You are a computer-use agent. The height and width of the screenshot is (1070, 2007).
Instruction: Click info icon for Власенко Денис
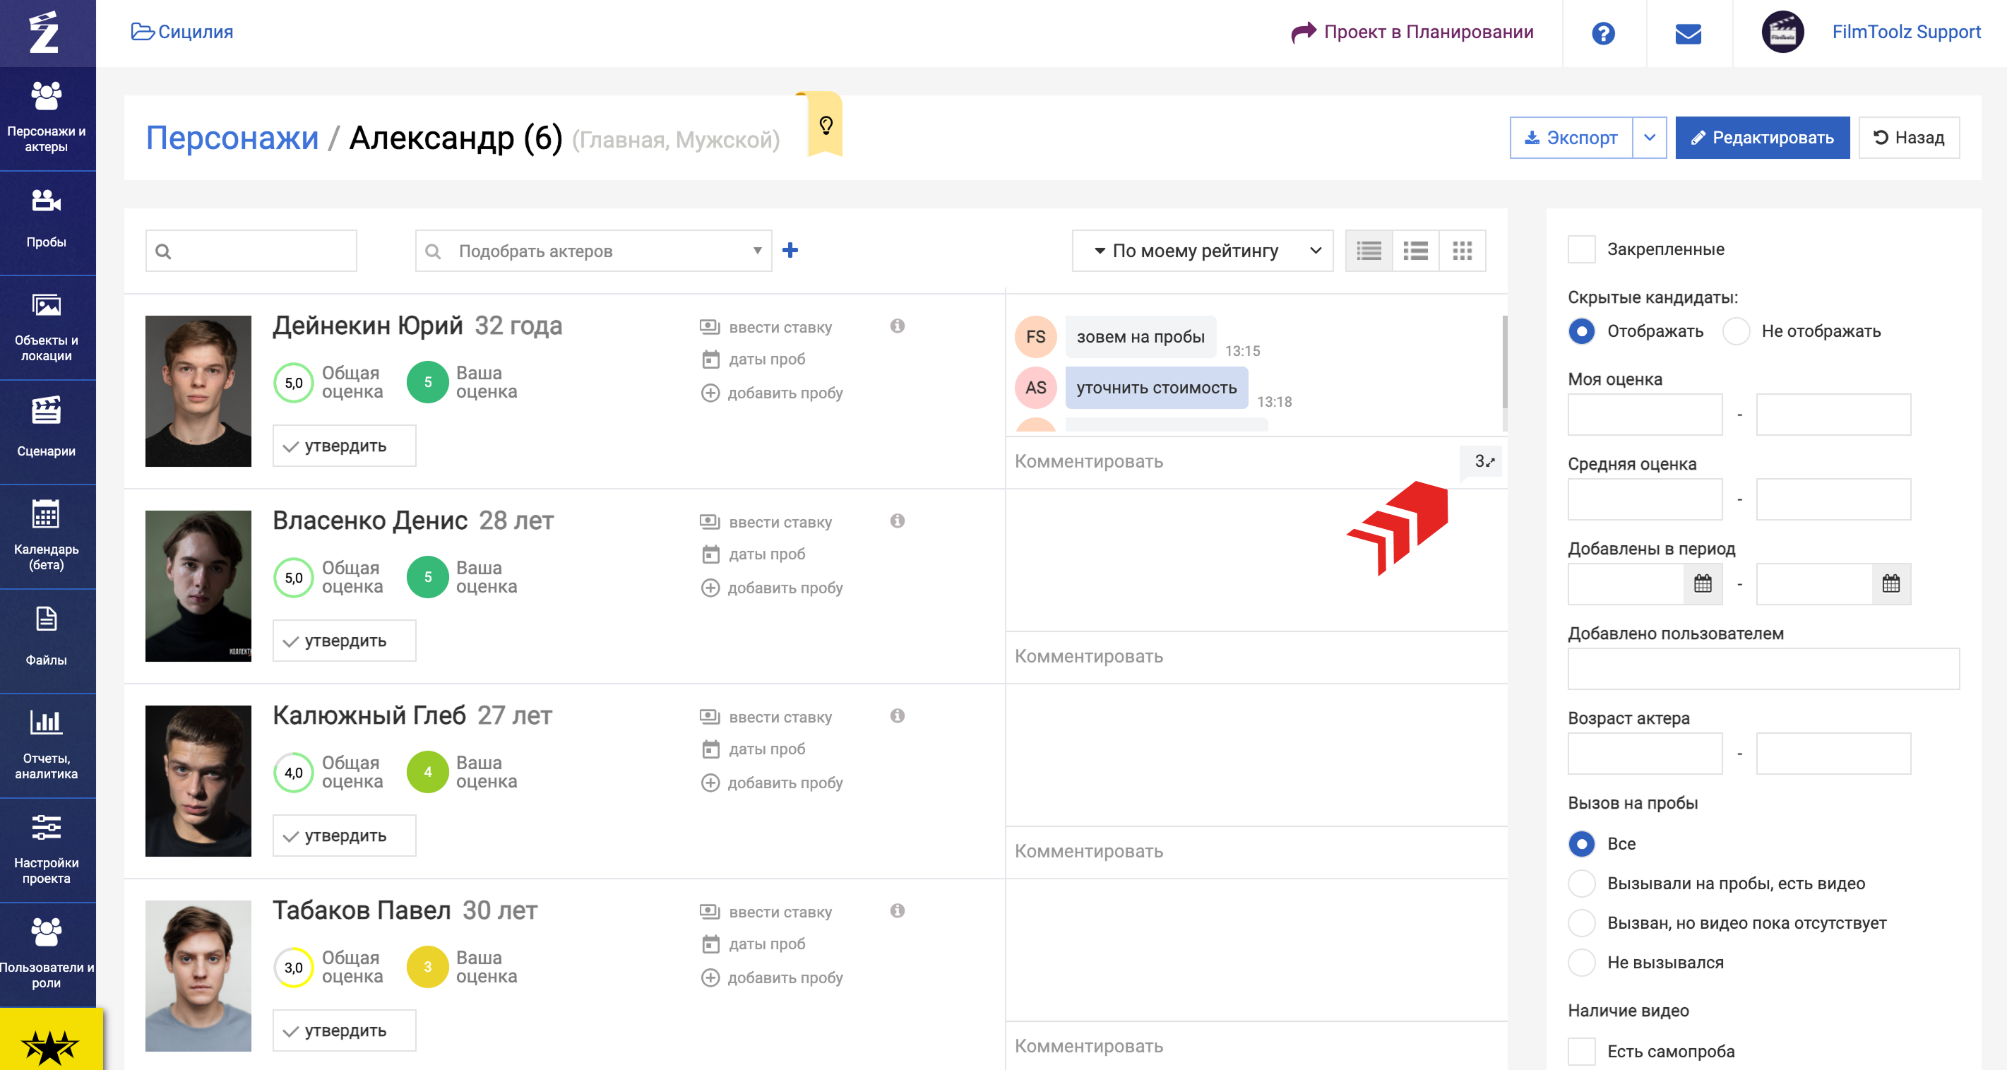[897, 521]
